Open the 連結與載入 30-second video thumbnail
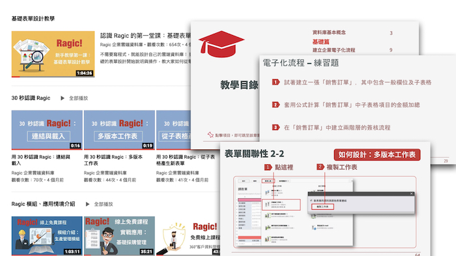This screenshot has height=256, width=456. point(47,130)
